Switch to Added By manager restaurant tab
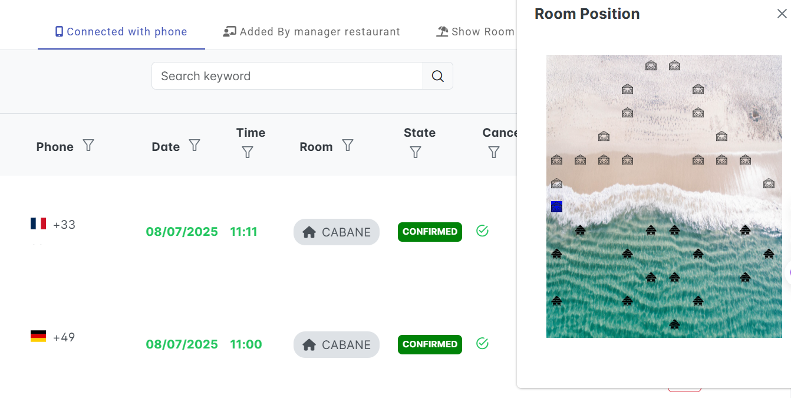The image size is (791, 398). coord(312,32)
